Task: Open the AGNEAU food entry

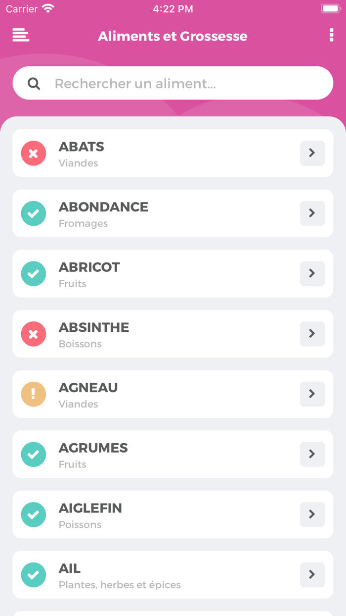Action: 173,394
